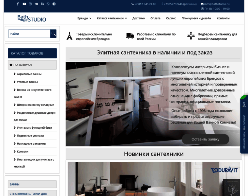Expand the Бренды dropdown menu
The image size is (248, 196).
(84, 18)
